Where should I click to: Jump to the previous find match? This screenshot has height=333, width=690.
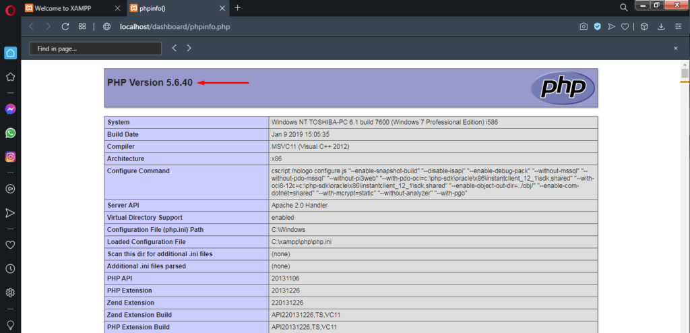[175, 49]
